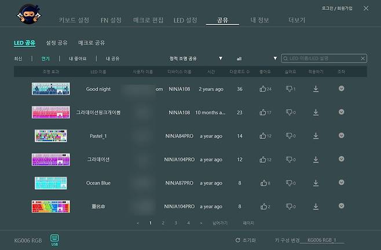Click the 로그인 / 회원가입 link

(336, 8)
